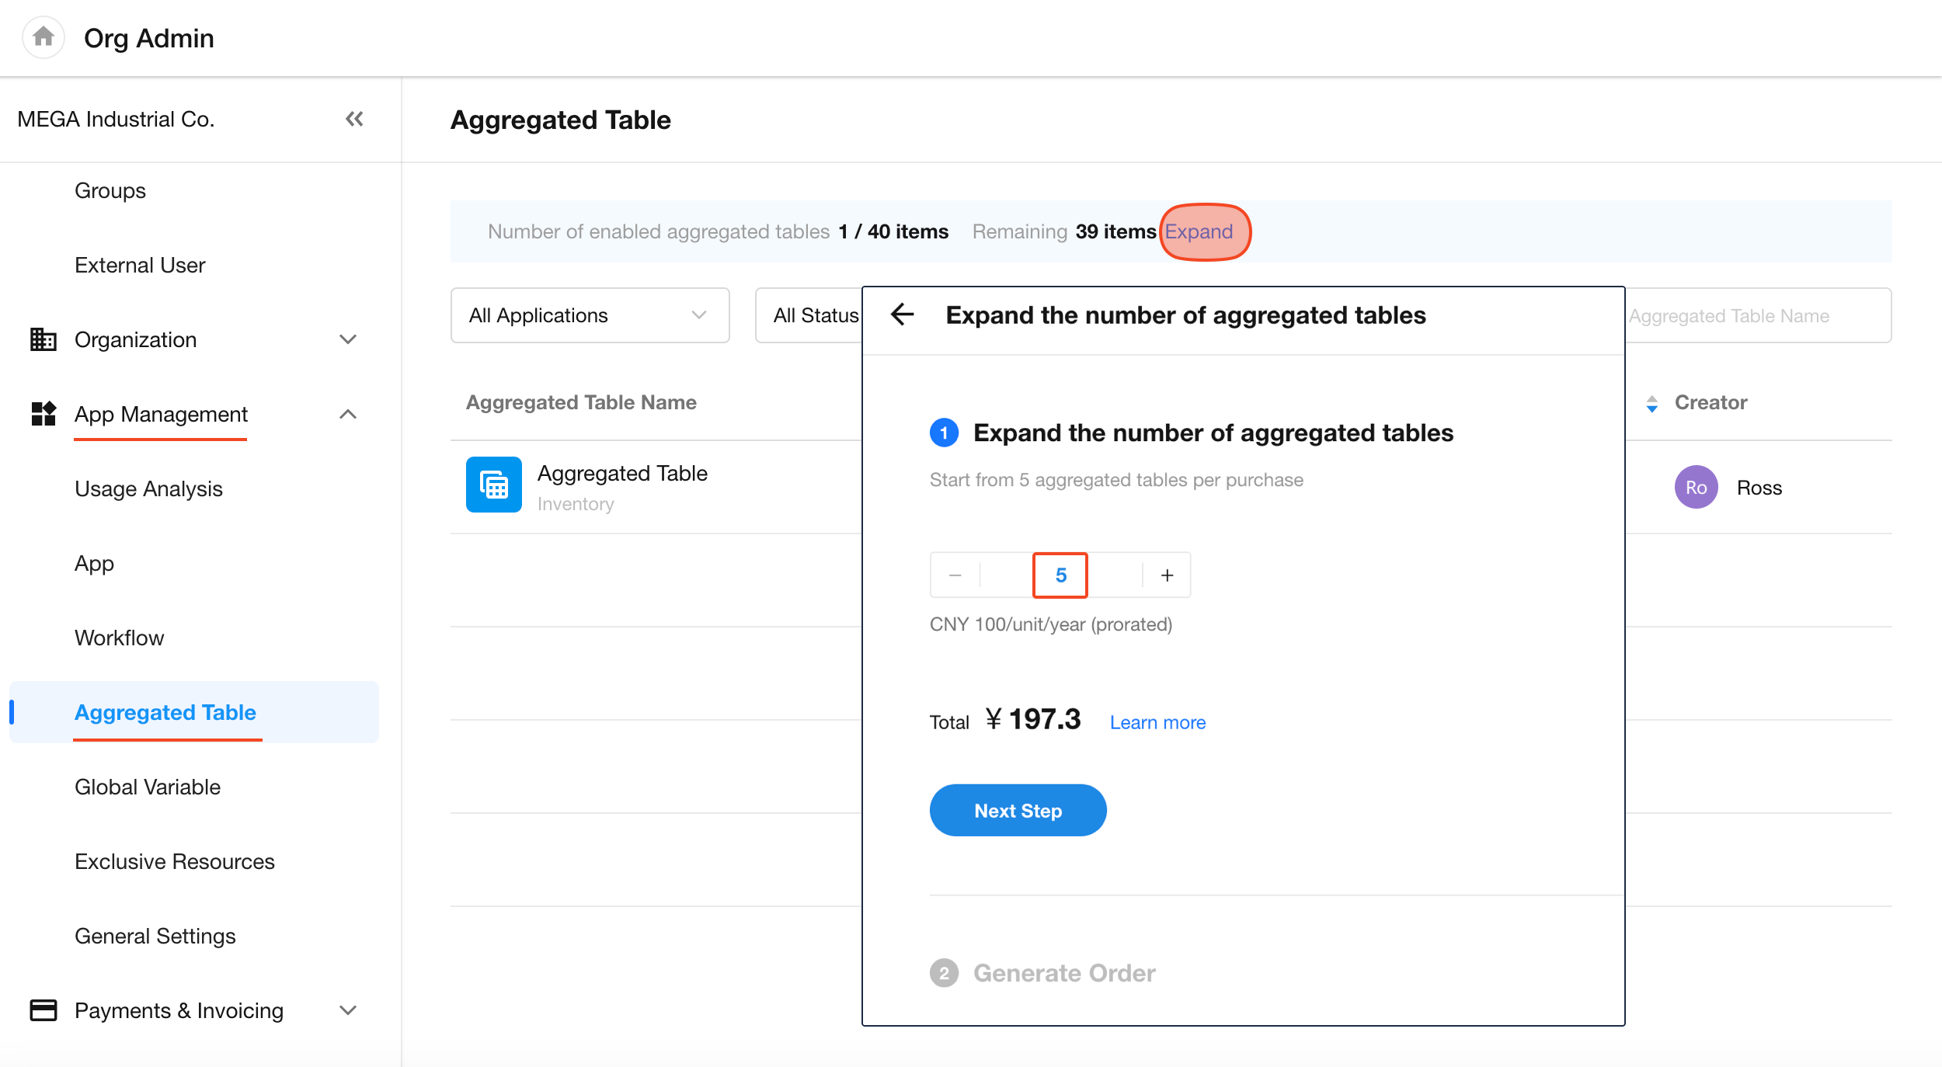The height and width of the screenshot is (1067, 1942).
Task: Open Workflow in the sidebar
Action: tap(119, 638)
